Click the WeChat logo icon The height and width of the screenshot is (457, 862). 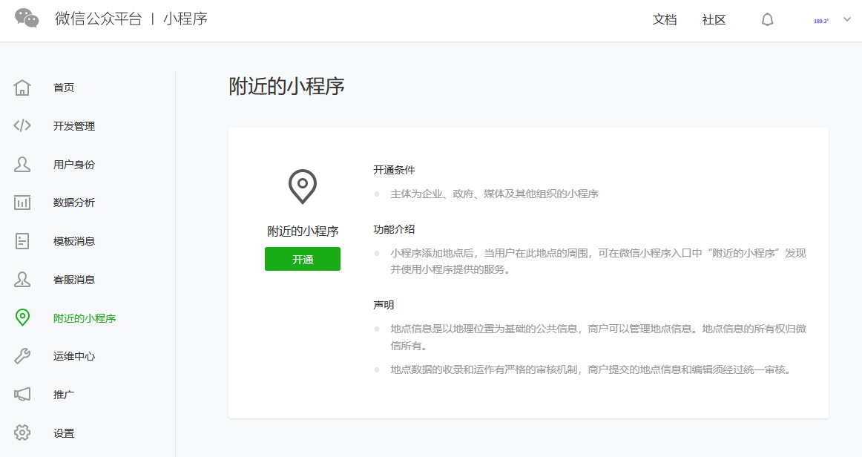(x=27, y=18)
